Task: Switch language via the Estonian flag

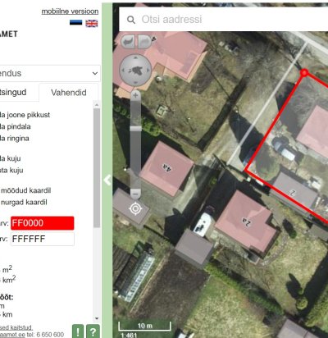Action: tap(75, 23)
